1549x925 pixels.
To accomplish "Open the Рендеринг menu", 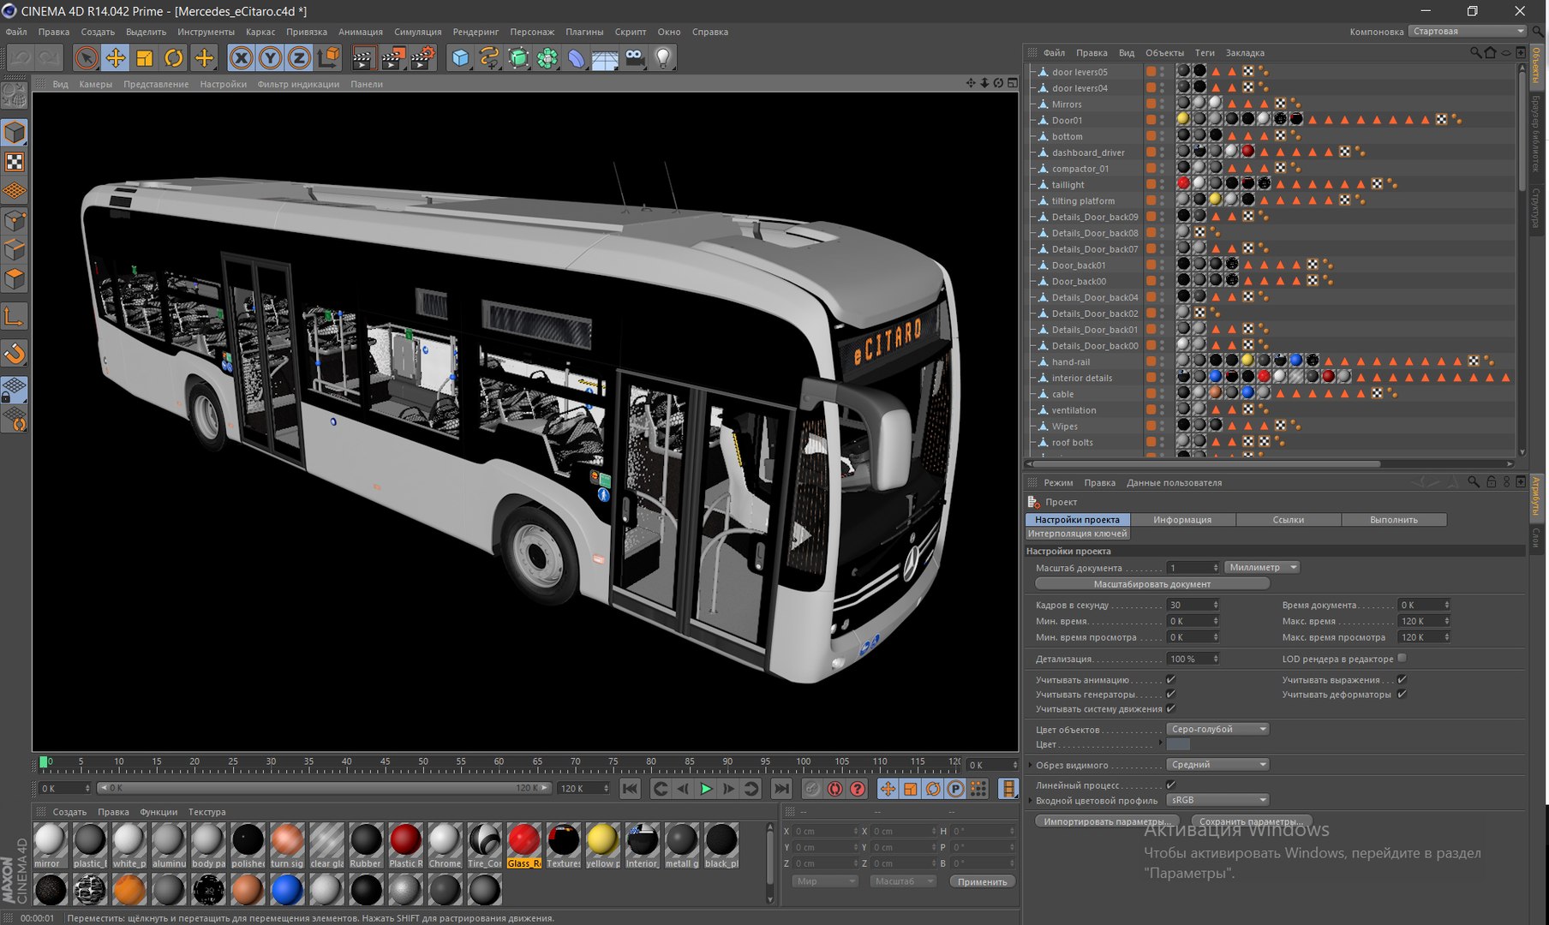I will click(x=475, y=32).
